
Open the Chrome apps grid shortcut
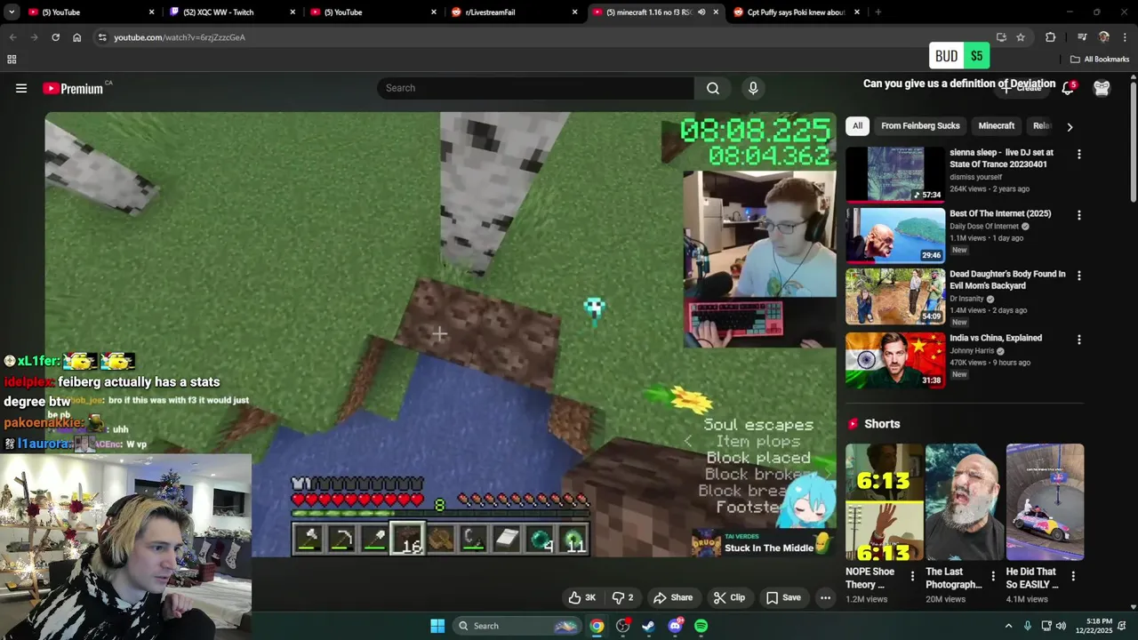12,60
